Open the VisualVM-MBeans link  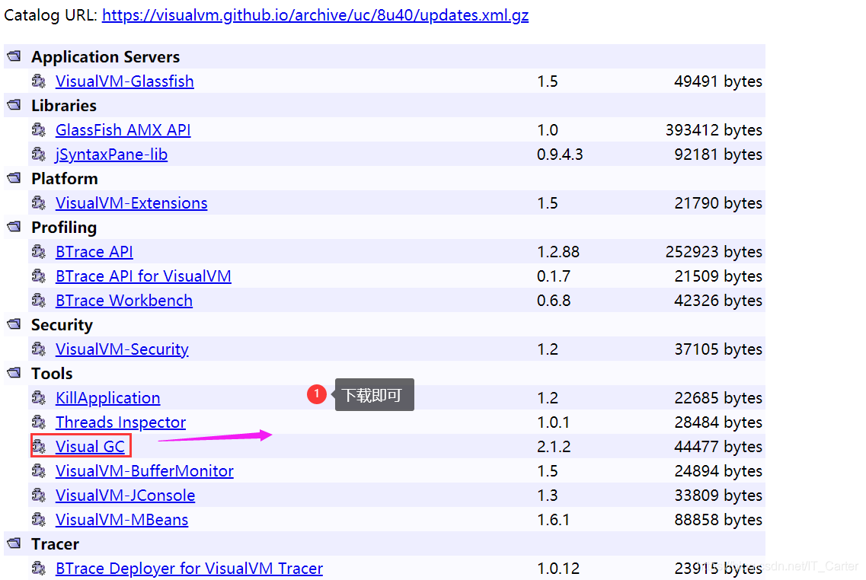pyautogui.click(x=122, y=519)
